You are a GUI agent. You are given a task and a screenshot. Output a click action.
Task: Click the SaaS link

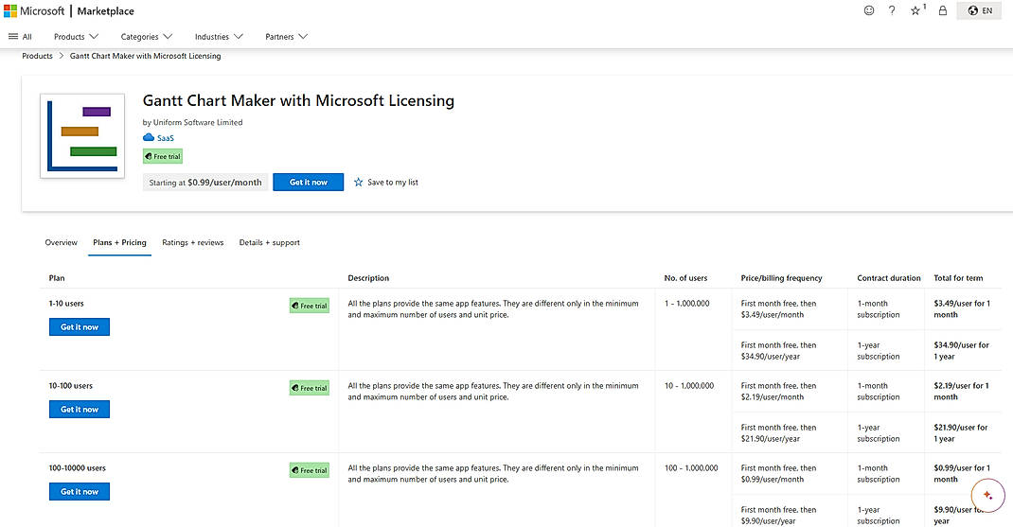pos(166,138)
